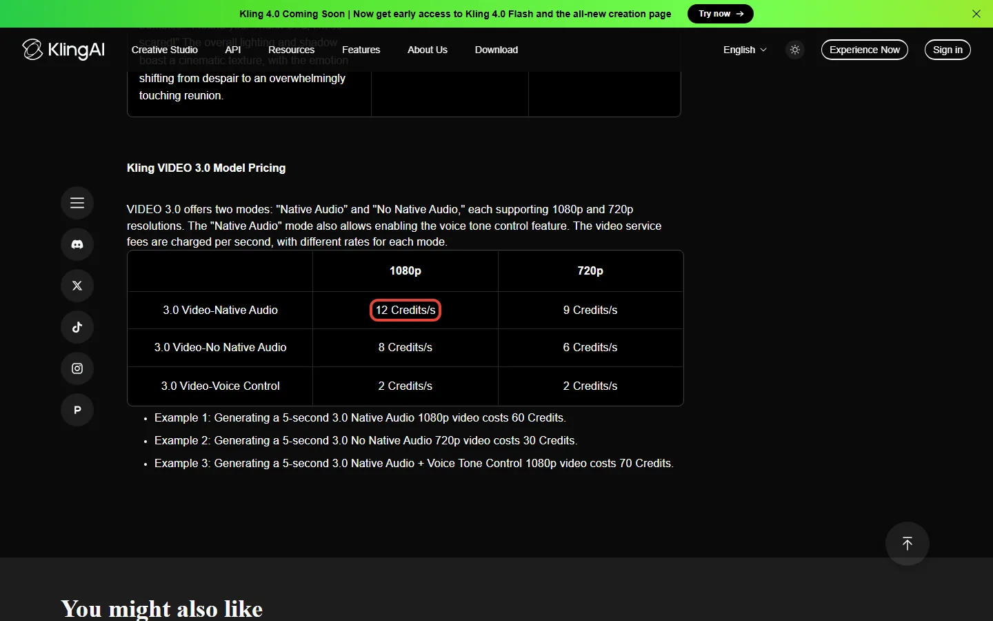Click the Example 3 bullet text

414,464
